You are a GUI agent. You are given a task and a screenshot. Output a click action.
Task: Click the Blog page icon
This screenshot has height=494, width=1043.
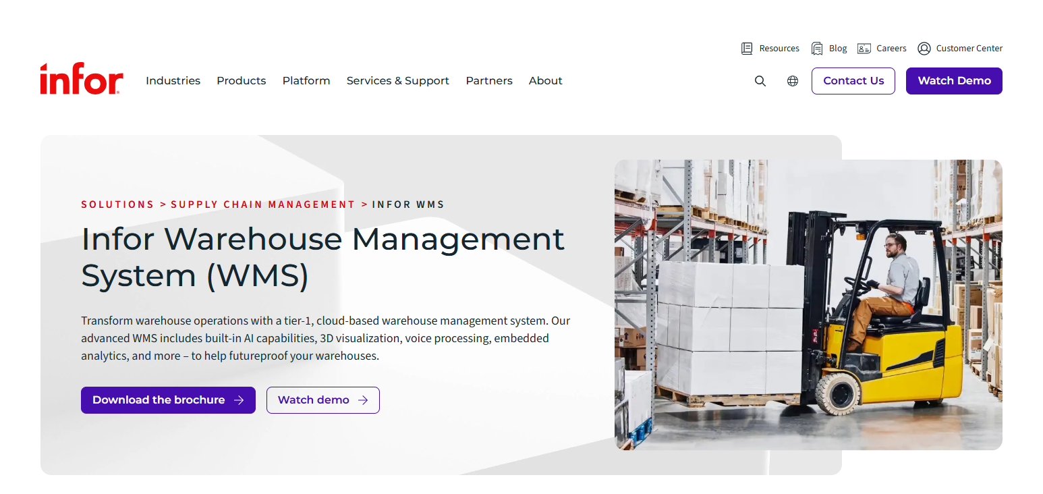coord(817,49)
